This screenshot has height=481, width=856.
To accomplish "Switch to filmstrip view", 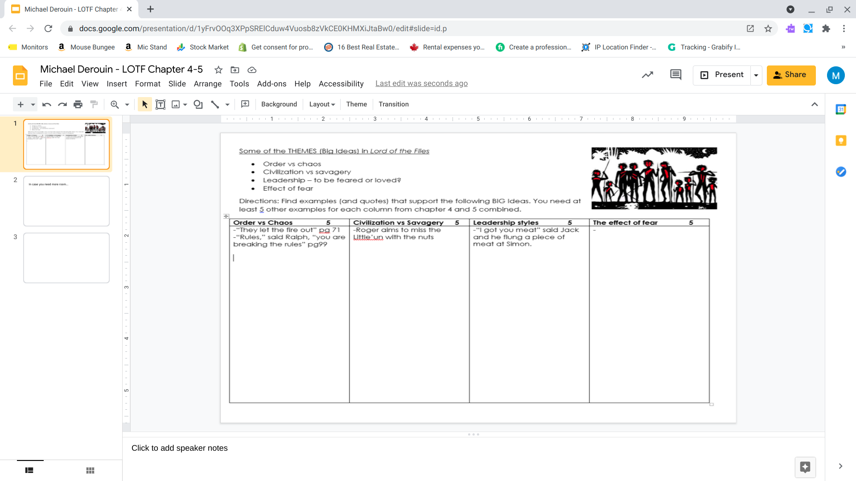I will [29, 470].
